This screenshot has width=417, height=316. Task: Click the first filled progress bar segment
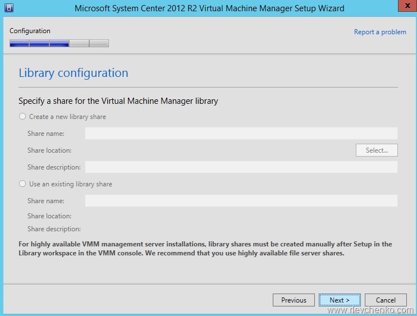click(19, 43)
